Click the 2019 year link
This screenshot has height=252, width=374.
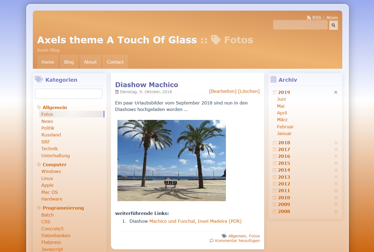click(284, 92)
